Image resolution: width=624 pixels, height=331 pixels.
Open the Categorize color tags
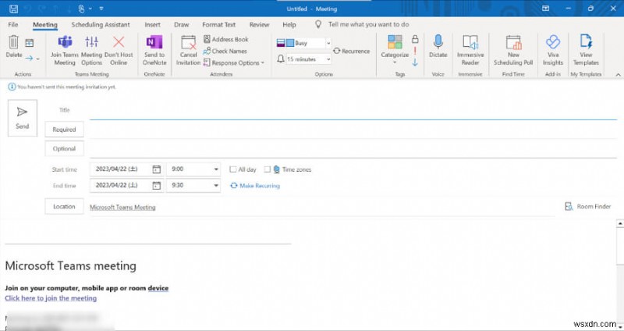[395, 42]
